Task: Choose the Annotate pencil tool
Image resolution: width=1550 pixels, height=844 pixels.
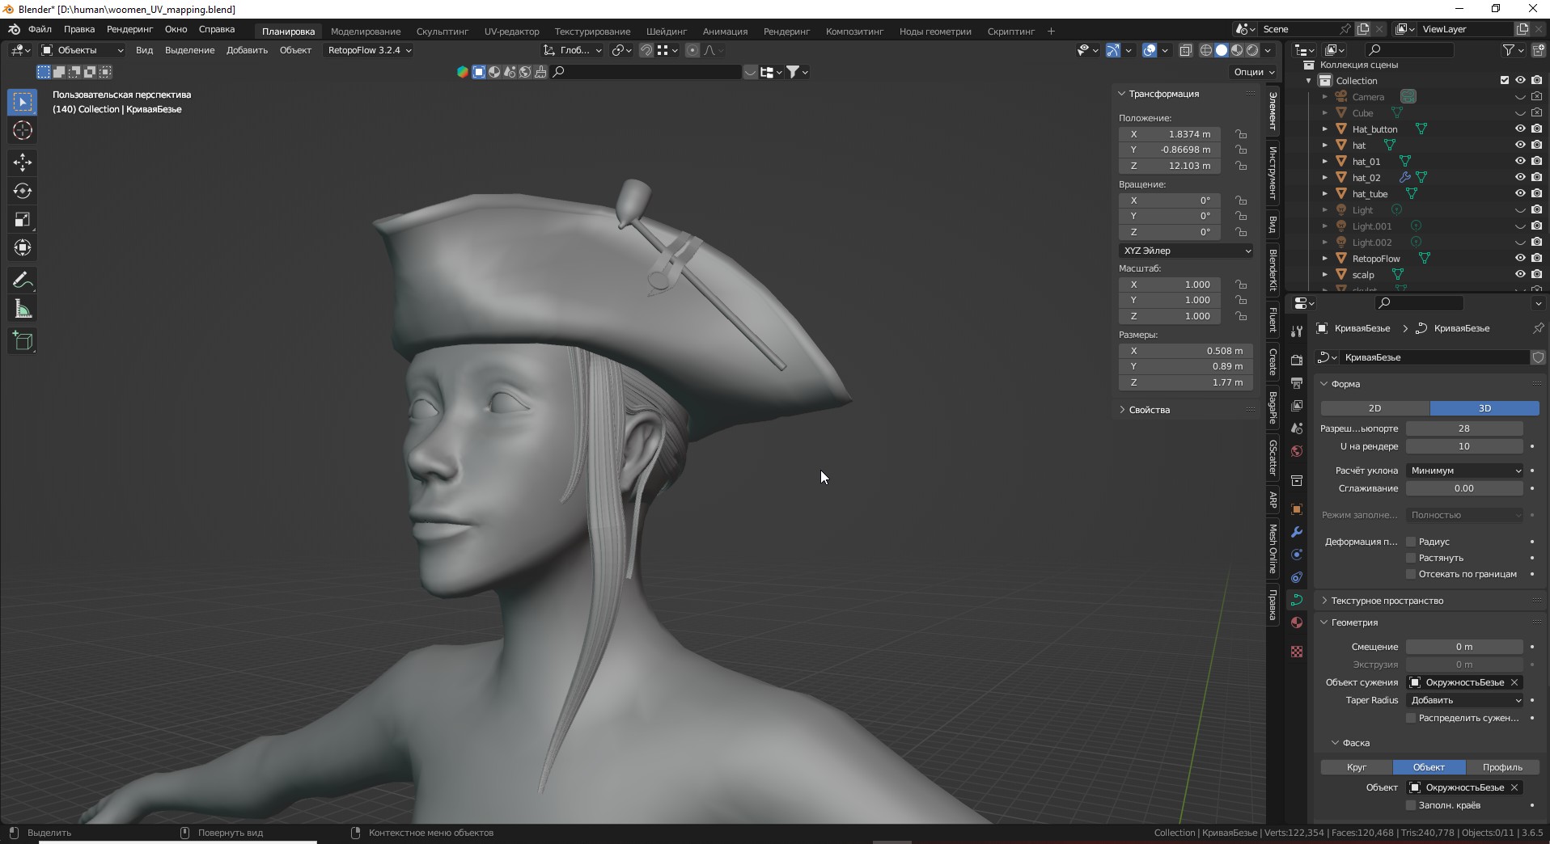Action: point(23,281)
